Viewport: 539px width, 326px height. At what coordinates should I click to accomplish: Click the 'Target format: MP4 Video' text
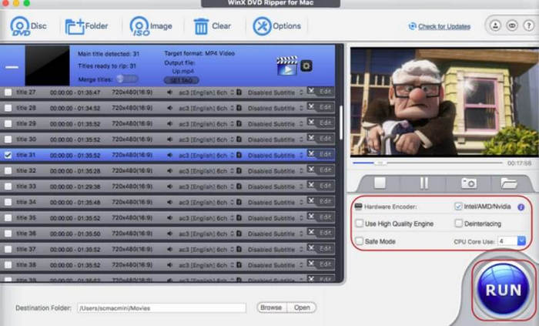tap(199, 53)
